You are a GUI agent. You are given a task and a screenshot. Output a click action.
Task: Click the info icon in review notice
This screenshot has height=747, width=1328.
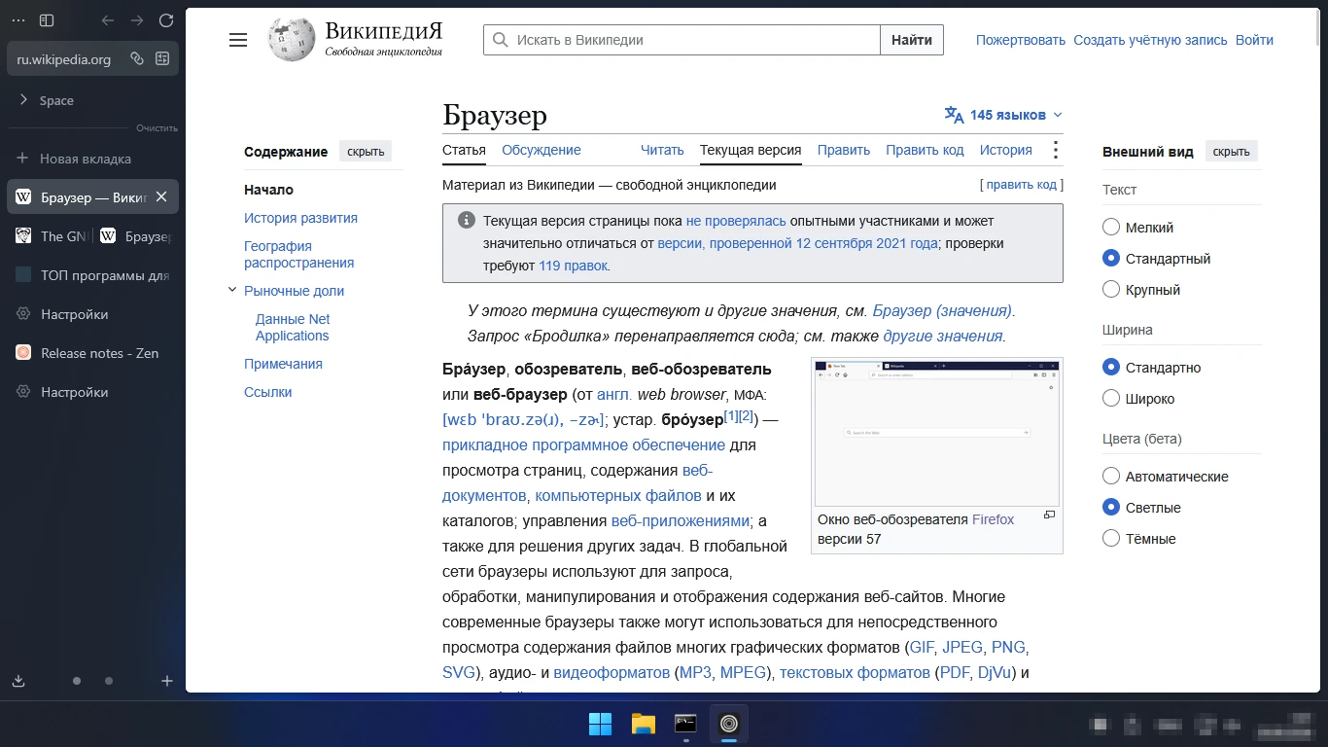(x=467, y=221)
